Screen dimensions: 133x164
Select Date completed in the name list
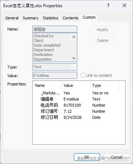coord(47,45)
